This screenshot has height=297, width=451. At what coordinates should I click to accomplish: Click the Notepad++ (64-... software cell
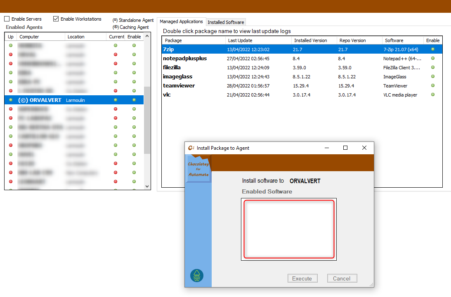click(402, 59)
